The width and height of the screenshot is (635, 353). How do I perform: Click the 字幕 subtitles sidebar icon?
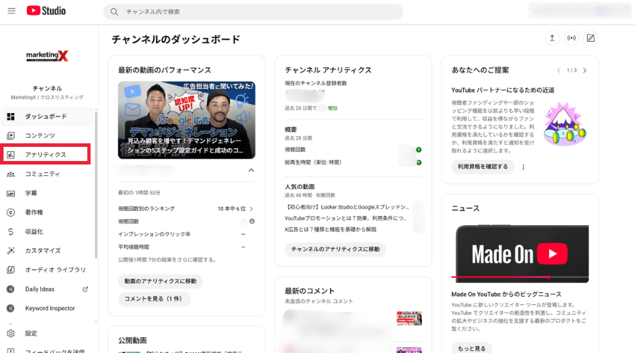(x=11, y=193)
